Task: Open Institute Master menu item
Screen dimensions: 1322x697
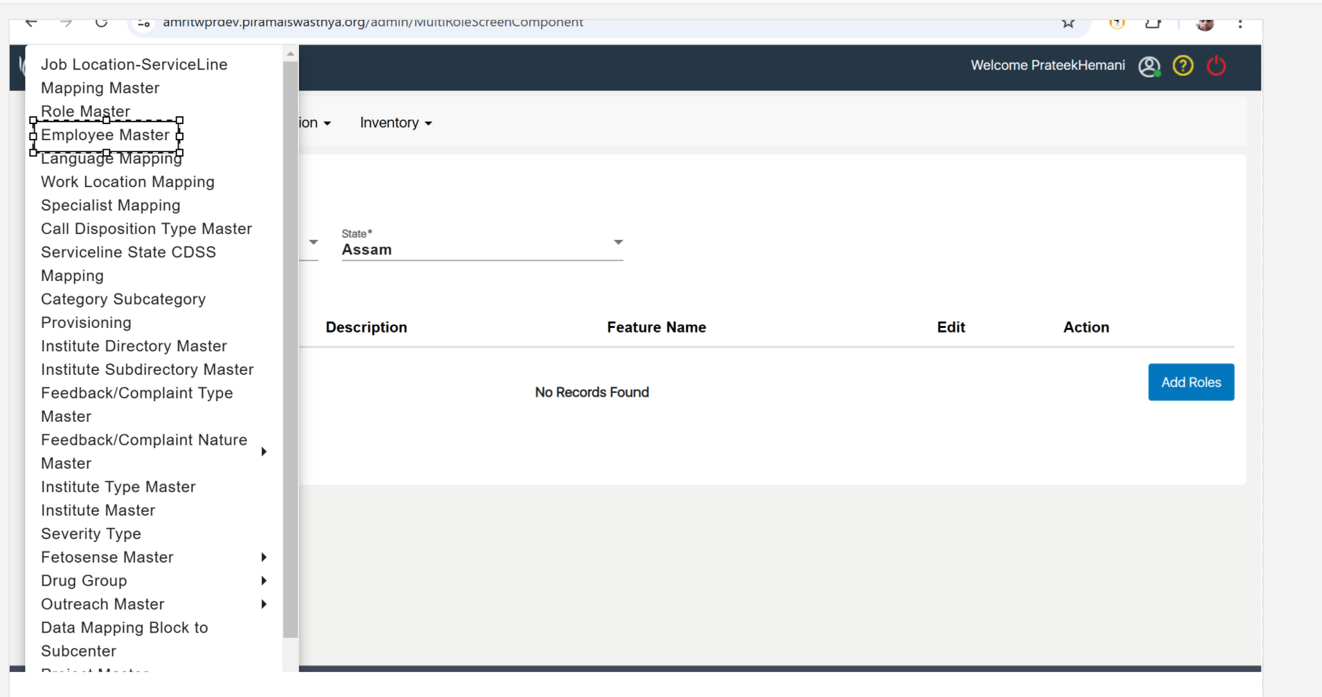Action: coord(98,511)
